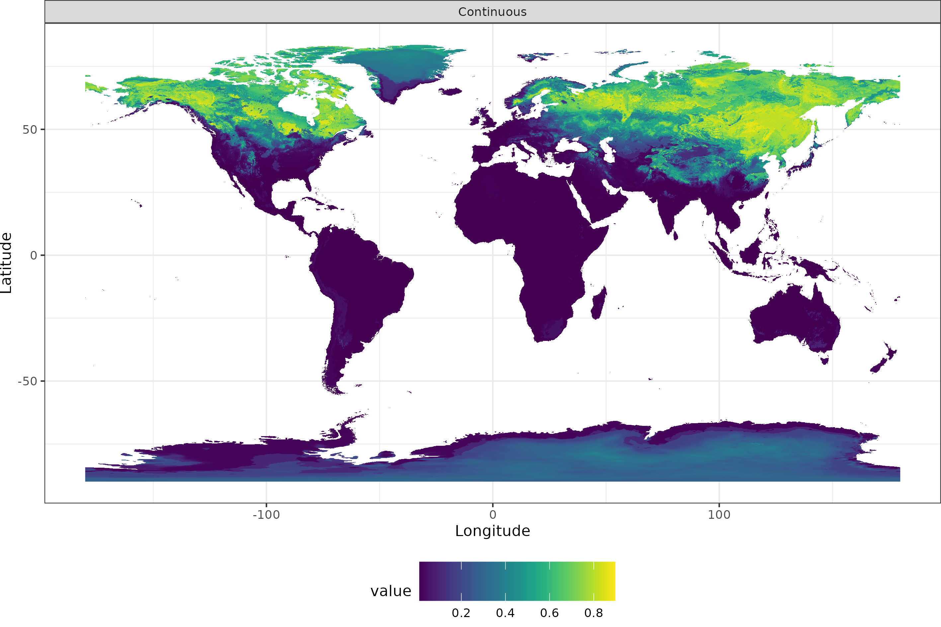The height and width of the screenshot is (627, 941).
Task: Click the legend title 'value'
Action: click(390, 591)
